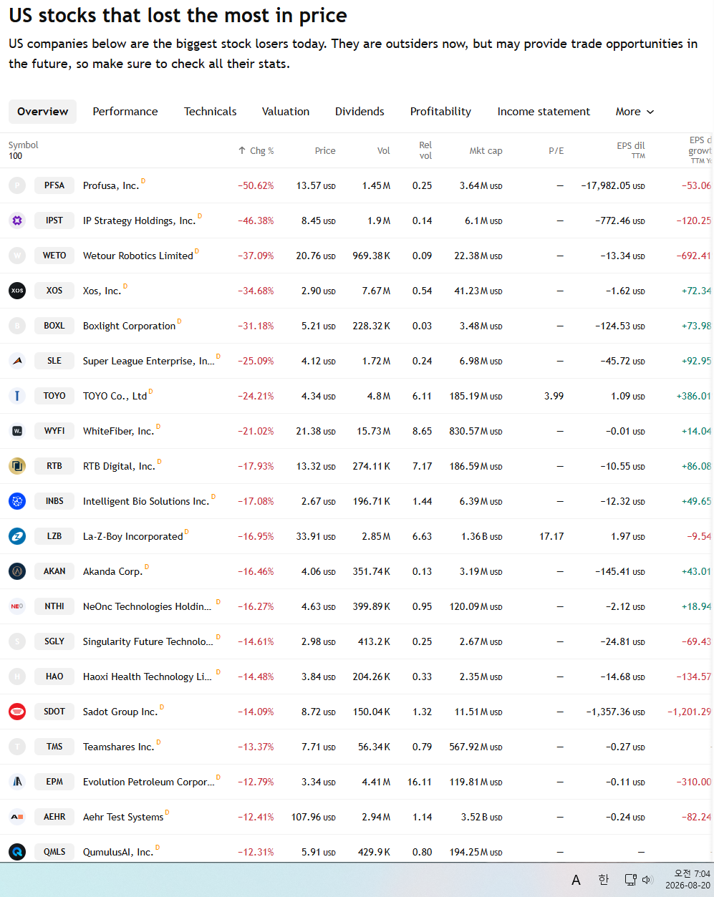The image size is (714, 897).
Task: Click the −17,982.05 USD EPS value
Action: 613,185
